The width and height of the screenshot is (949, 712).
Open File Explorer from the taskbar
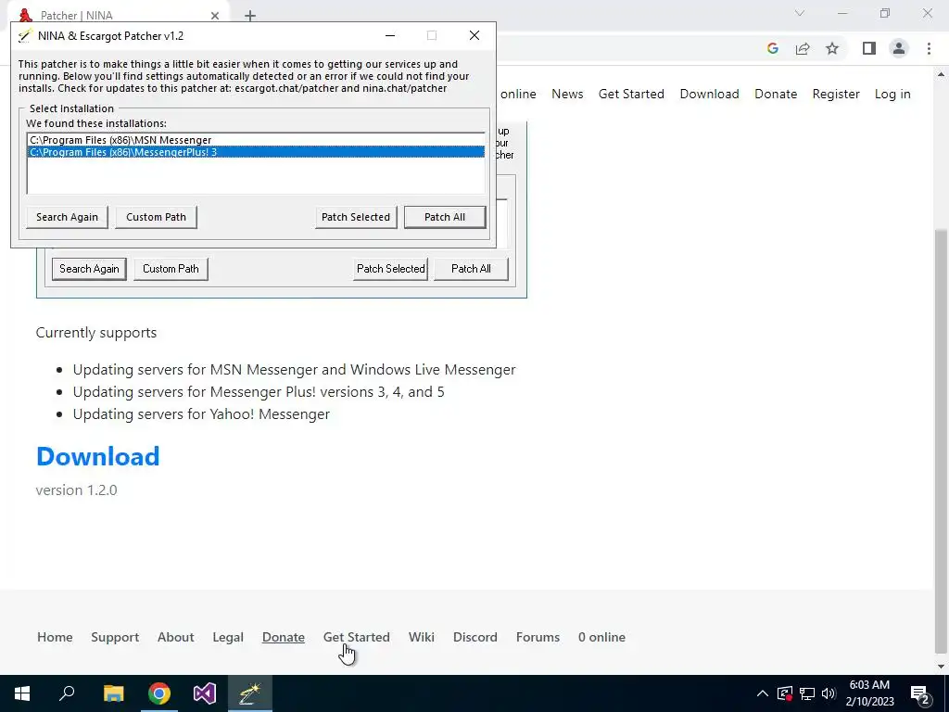pos(113,693)
